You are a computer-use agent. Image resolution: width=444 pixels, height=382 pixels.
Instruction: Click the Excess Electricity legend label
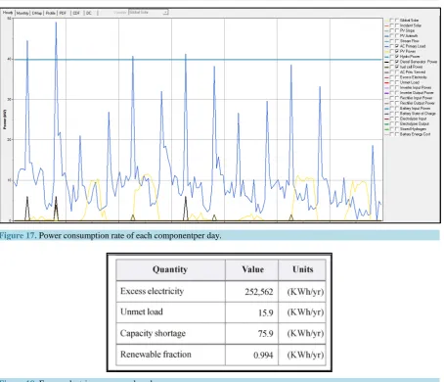(414, 77)
